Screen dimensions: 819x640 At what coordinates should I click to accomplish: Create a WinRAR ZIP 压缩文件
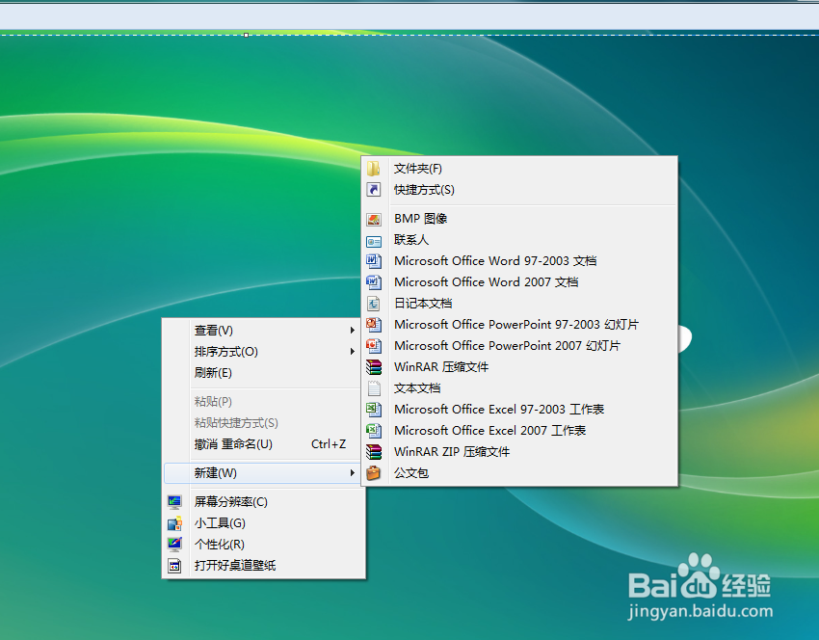[519, 451]
